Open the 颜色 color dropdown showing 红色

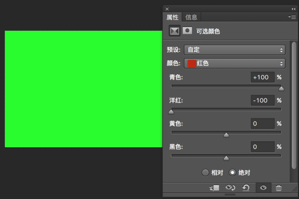pos(235,63)
